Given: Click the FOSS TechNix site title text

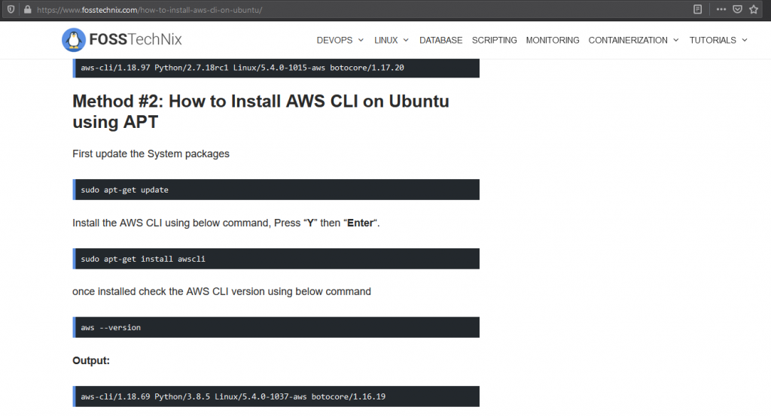Looking at the screenshot, I should tap(136, 39).
